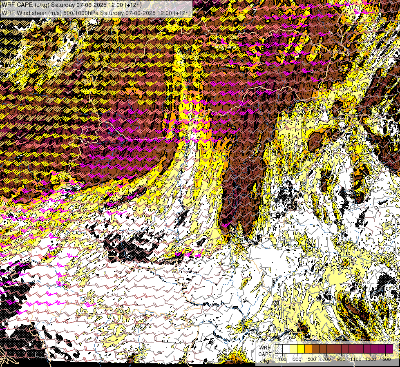Screen dimensions: 400x367
Task: Select the dotted swatch in the CAPE legend
Action: tap(279, 349)
